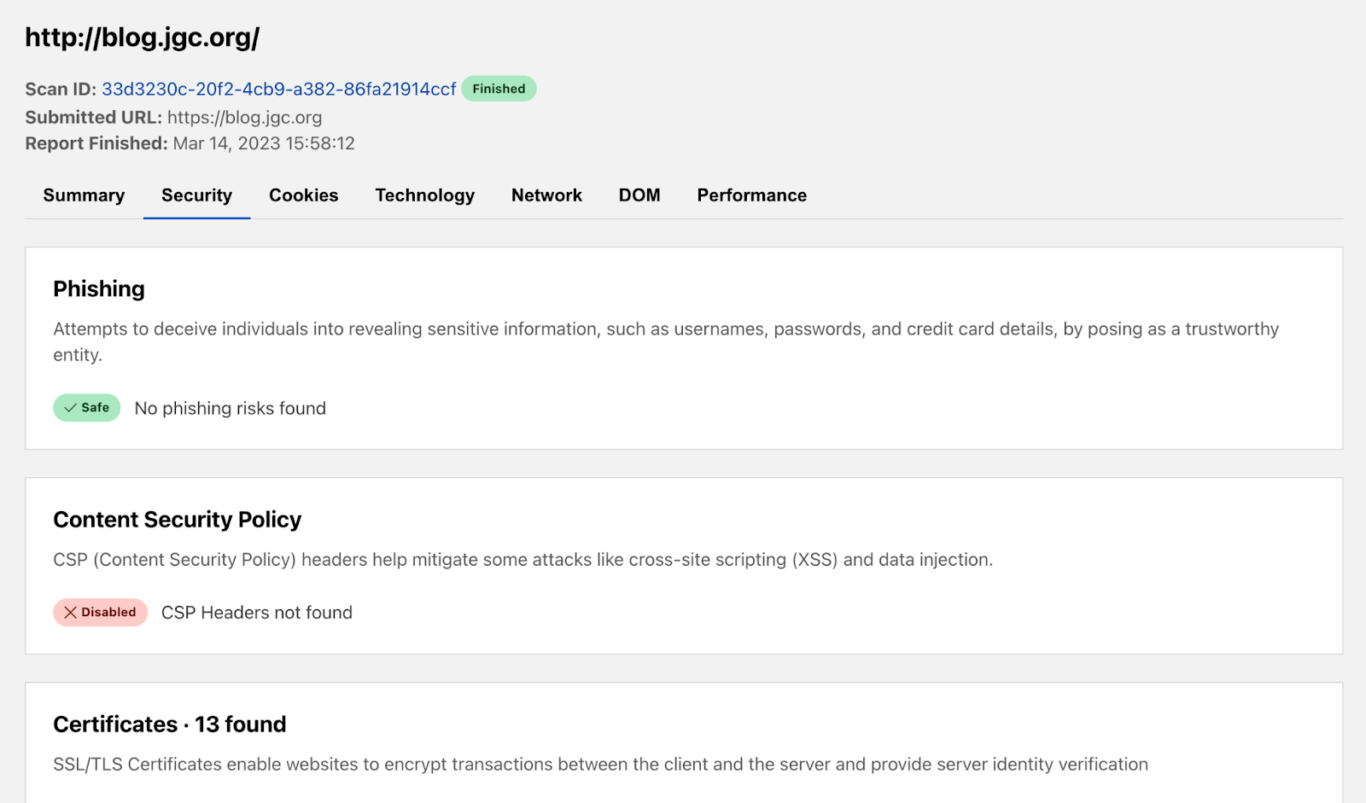Click the 'CSP Headers not found' text
This screenshot has height=803, width=1366.
(257, 613)
